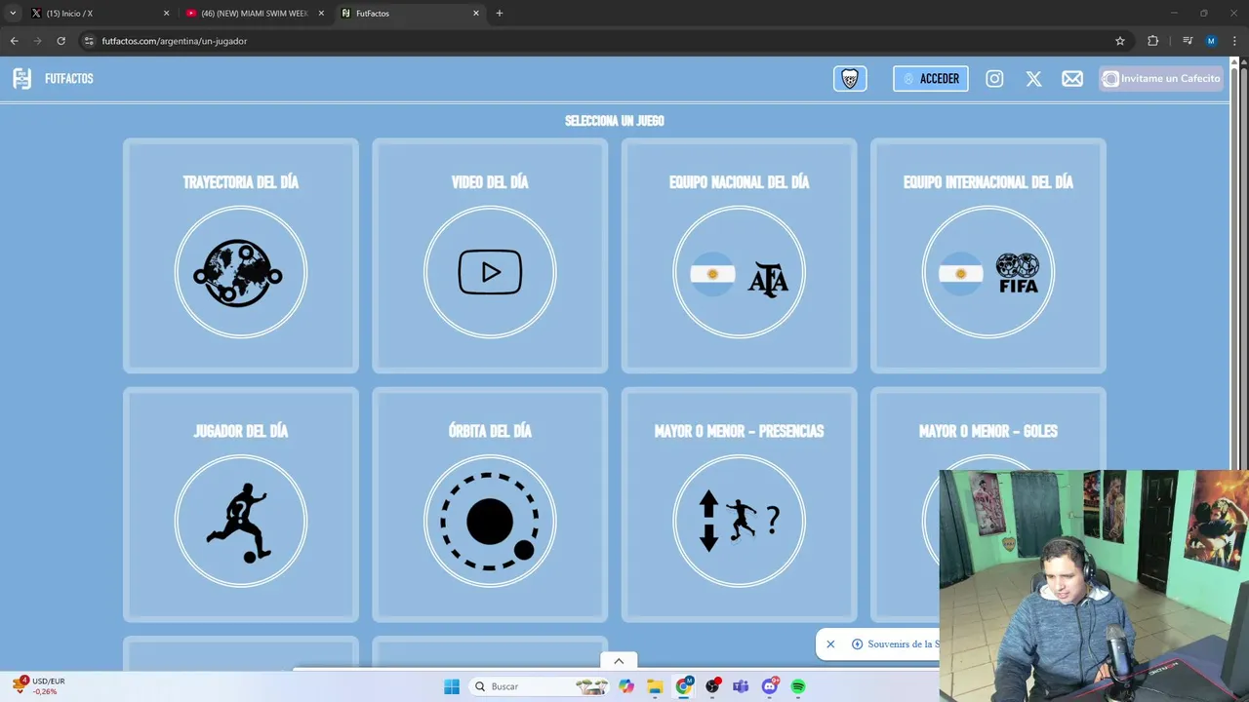Open the Windows Start menu
Screen dimensions: 1249x702
[452, 686]
